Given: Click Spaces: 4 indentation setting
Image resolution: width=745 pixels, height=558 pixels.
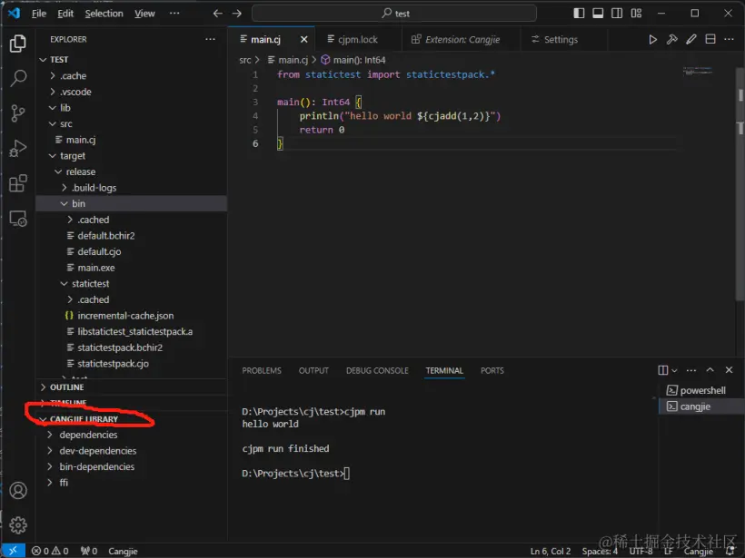Looking at the screenshot, I should point(599,551).
